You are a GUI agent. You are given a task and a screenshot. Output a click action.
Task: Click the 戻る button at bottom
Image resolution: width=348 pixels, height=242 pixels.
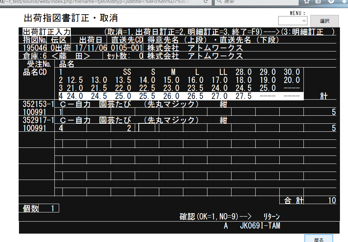318,239
